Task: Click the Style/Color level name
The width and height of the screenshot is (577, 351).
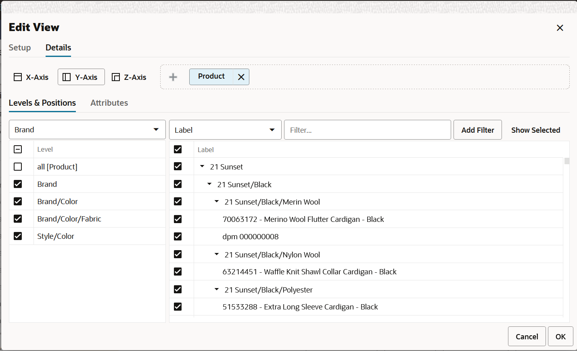Action: (x=56, y=236)
